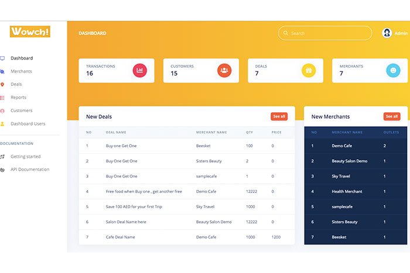Click the Customers group icon
This screenshot has height=273, width=410.
click(x=224, y=70)
